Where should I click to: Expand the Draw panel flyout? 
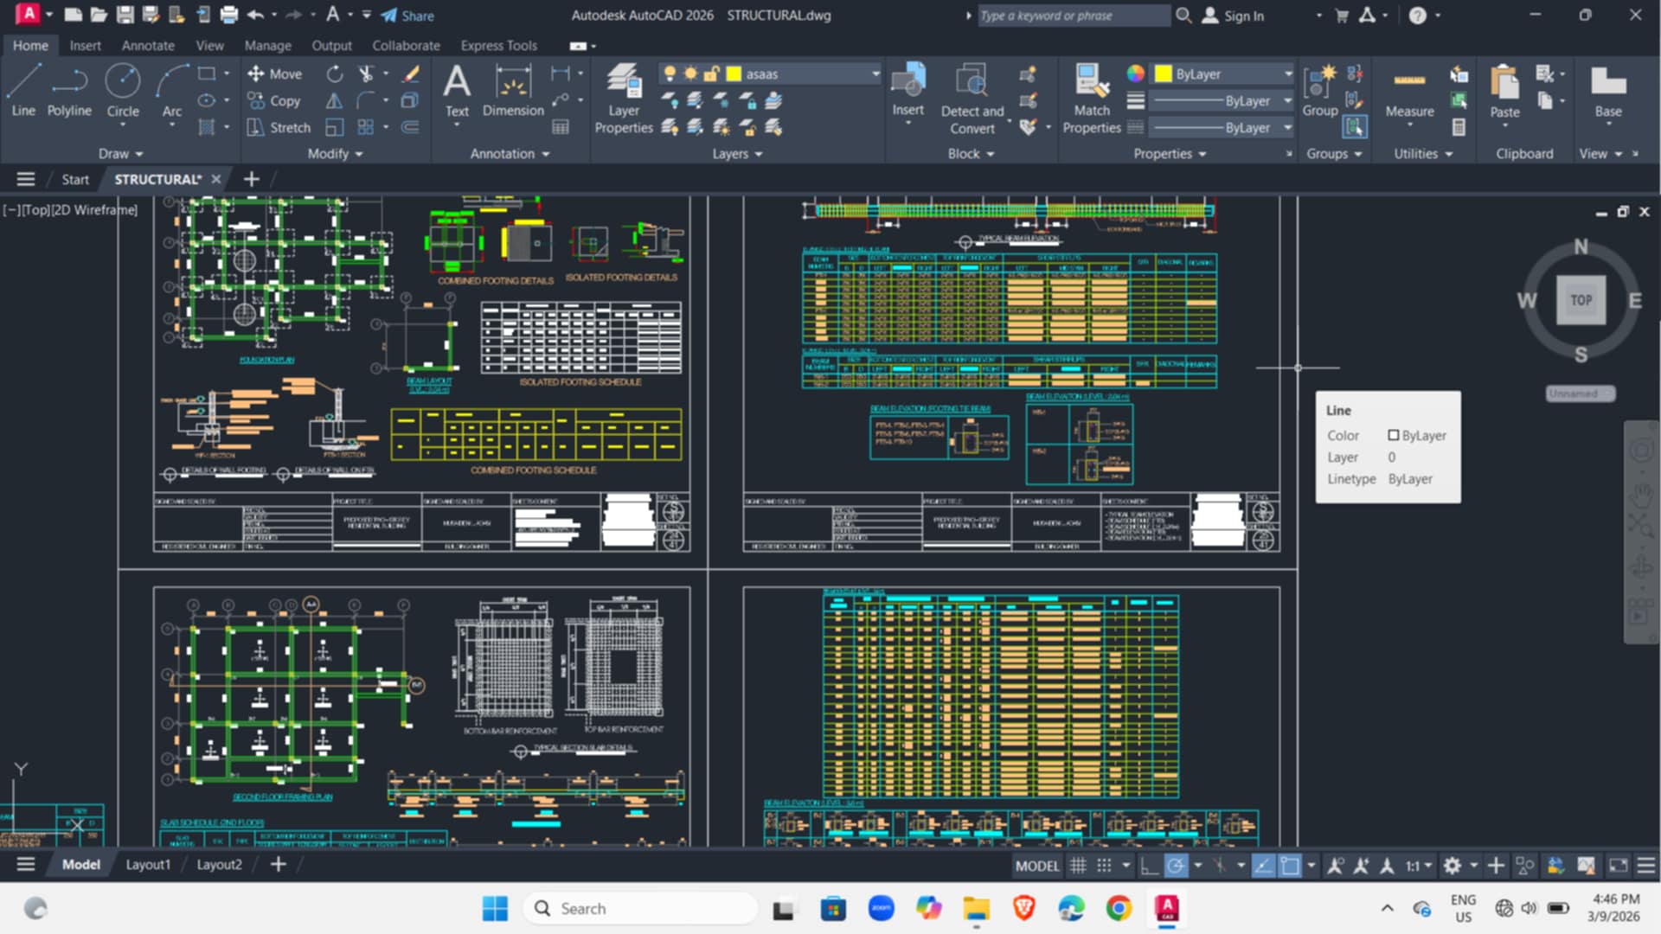tap(120, 153)
